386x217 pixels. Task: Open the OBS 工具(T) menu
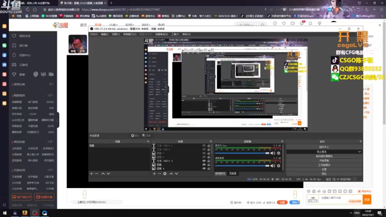(175, 34)
